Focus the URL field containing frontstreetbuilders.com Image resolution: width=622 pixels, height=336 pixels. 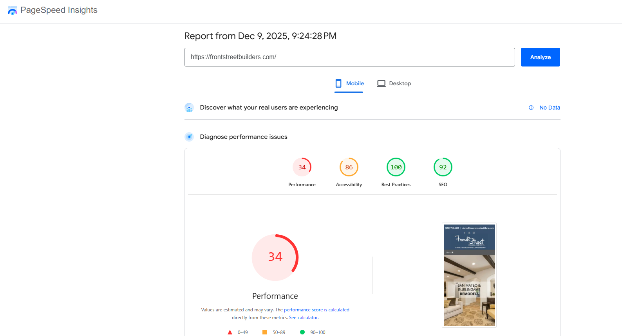pyautogui.click(x=349, y=57)
